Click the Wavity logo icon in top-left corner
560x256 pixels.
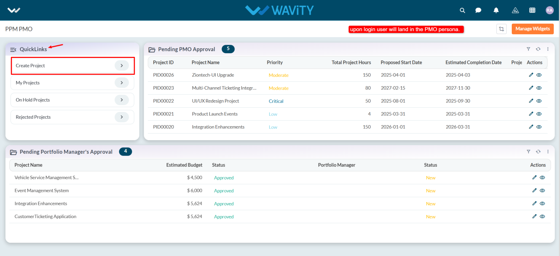pos(14,10)
